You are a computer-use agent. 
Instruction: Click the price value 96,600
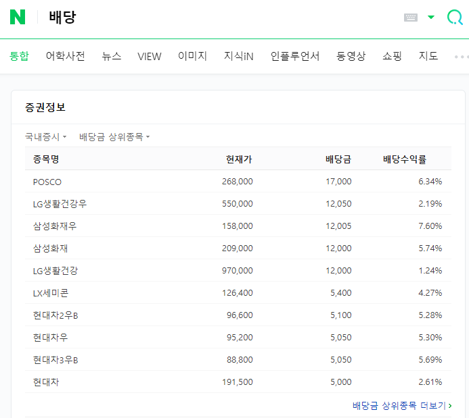(240, 315)
